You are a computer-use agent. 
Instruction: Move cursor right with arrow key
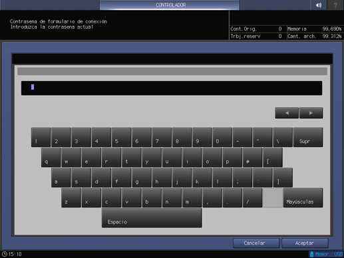tap(311, 113)
